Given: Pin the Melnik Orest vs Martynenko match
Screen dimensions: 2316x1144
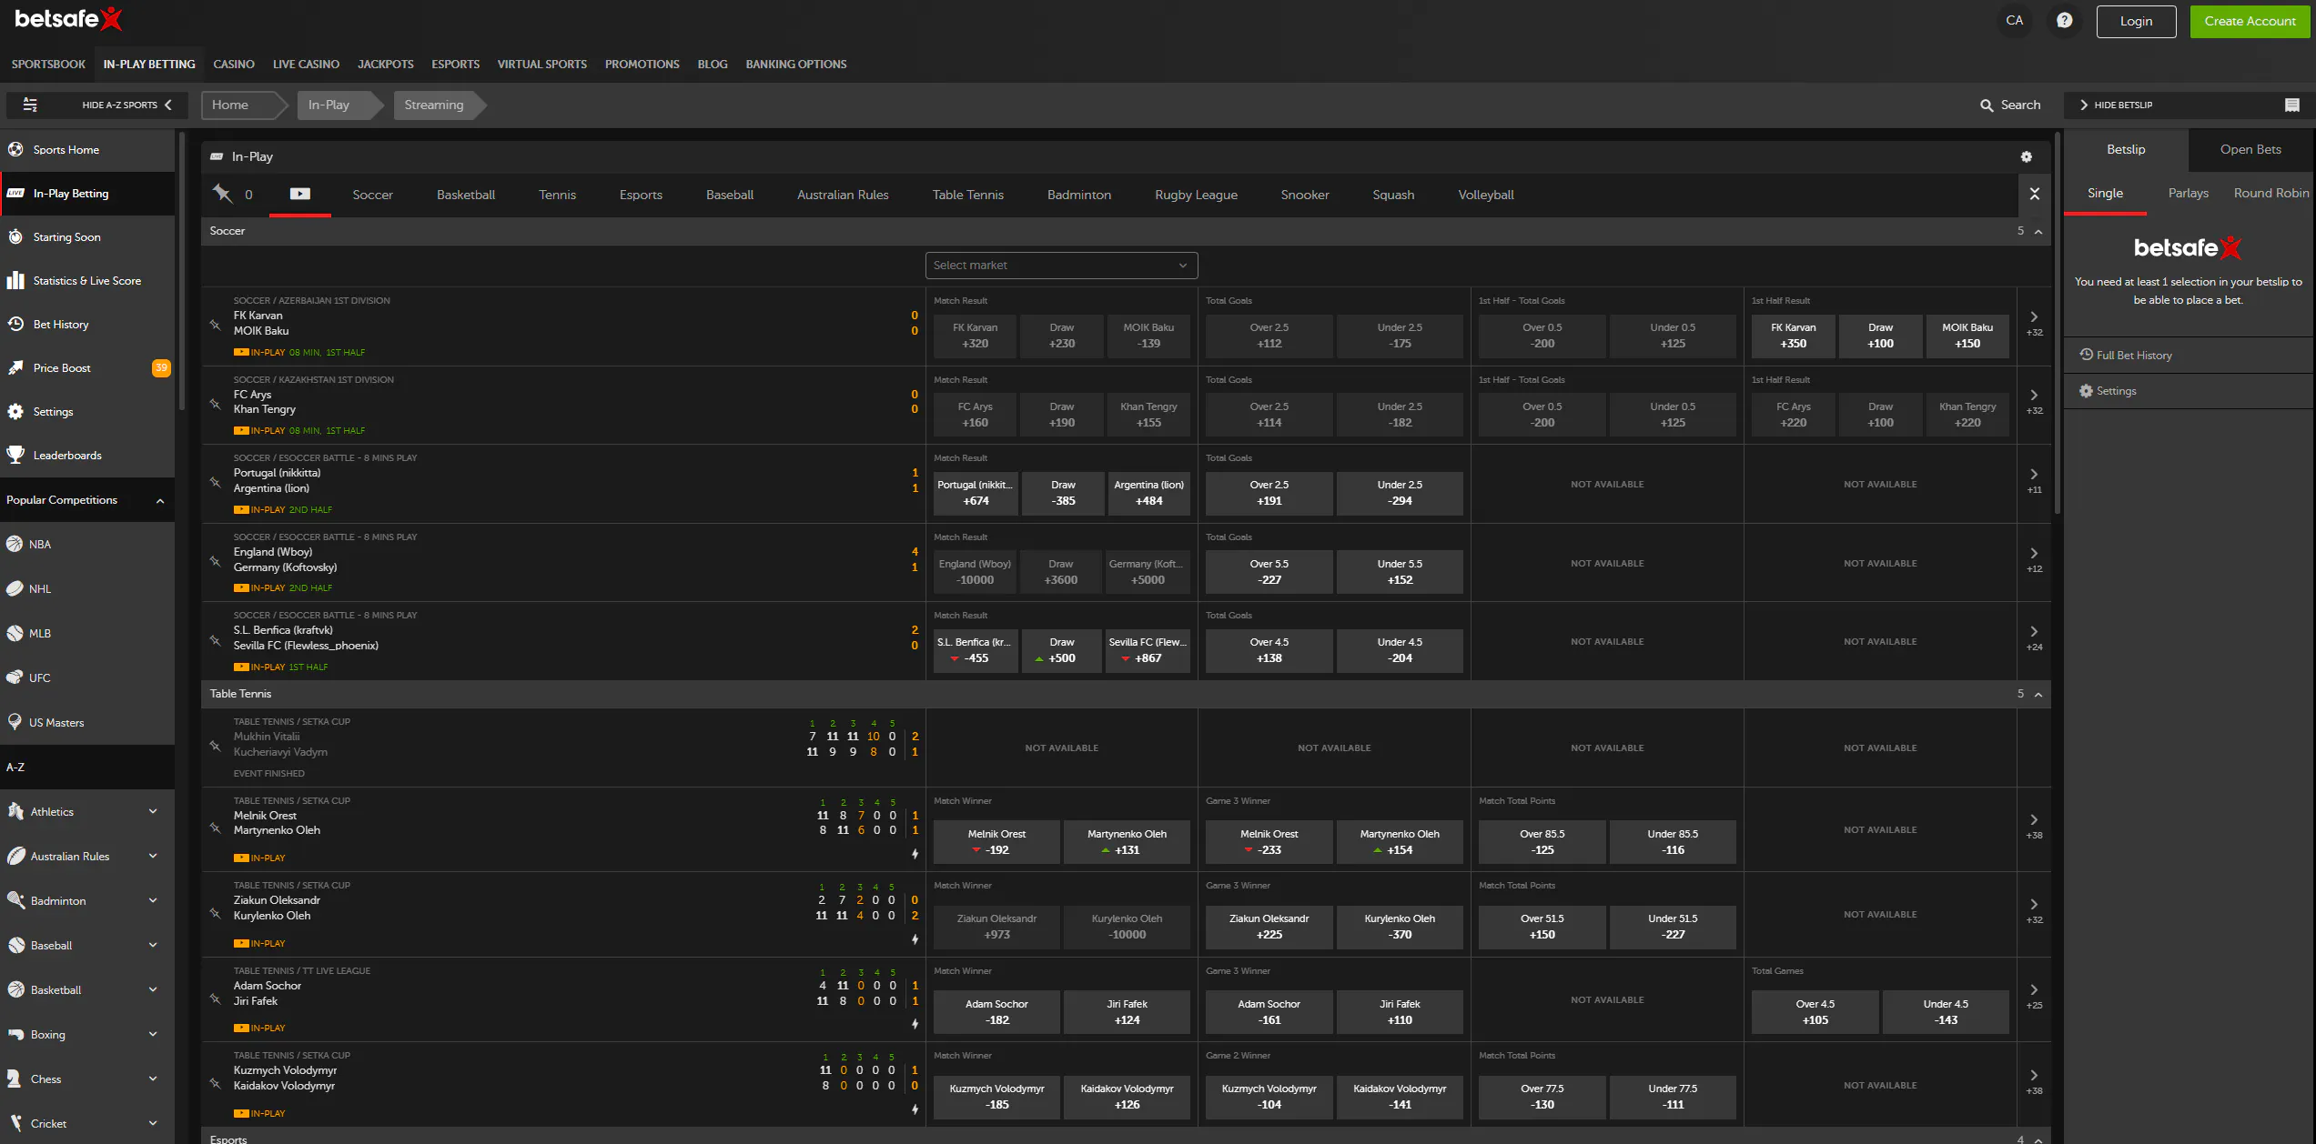Looking at the screenshot, I should [x=216, y=828].
